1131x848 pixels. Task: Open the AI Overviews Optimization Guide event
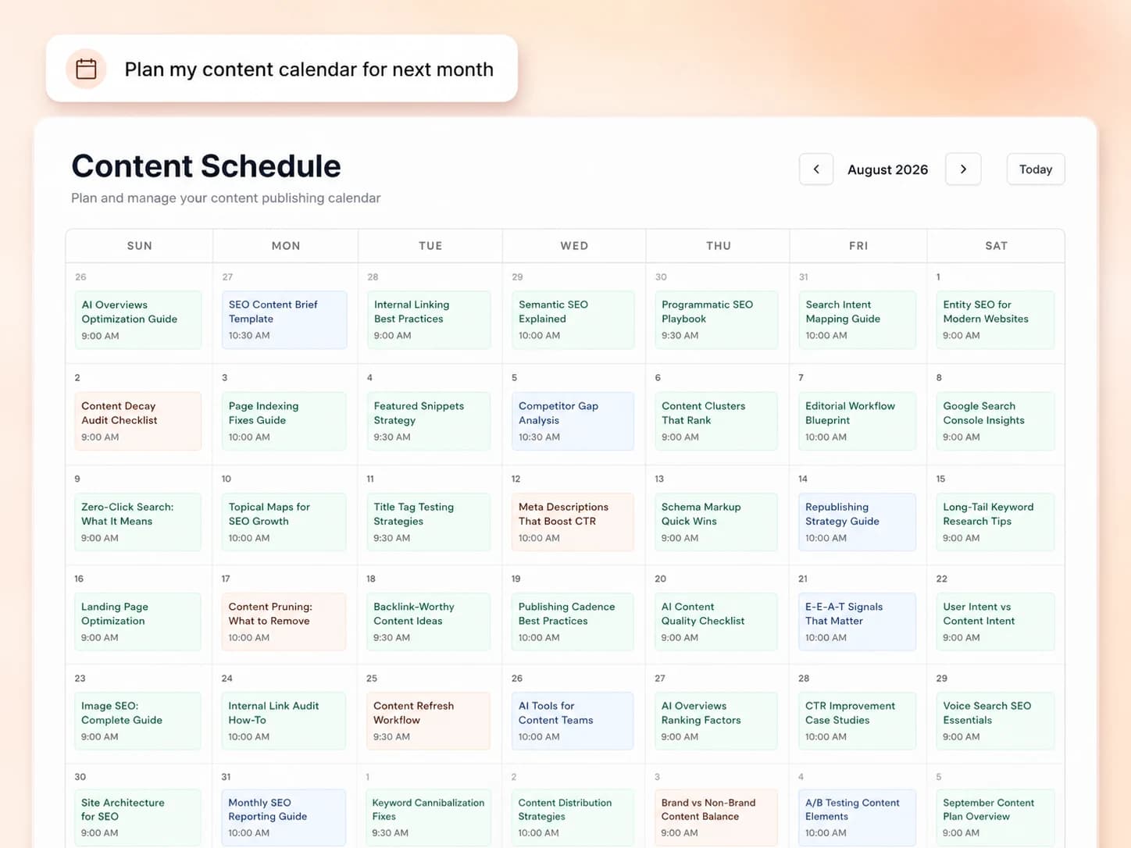[x=137, y=320]
